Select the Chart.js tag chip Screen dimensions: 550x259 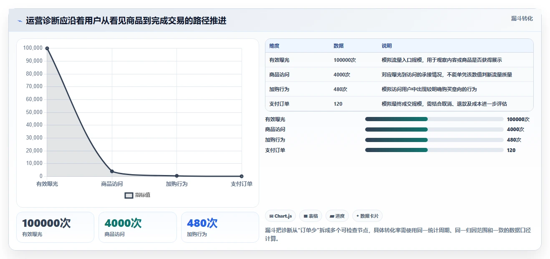pyautogui.click(x=280, y=216)
